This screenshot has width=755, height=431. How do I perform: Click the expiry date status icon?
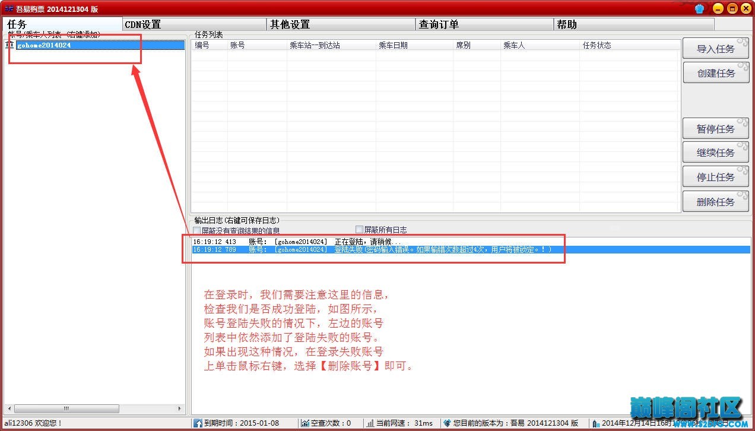point(198,423)
